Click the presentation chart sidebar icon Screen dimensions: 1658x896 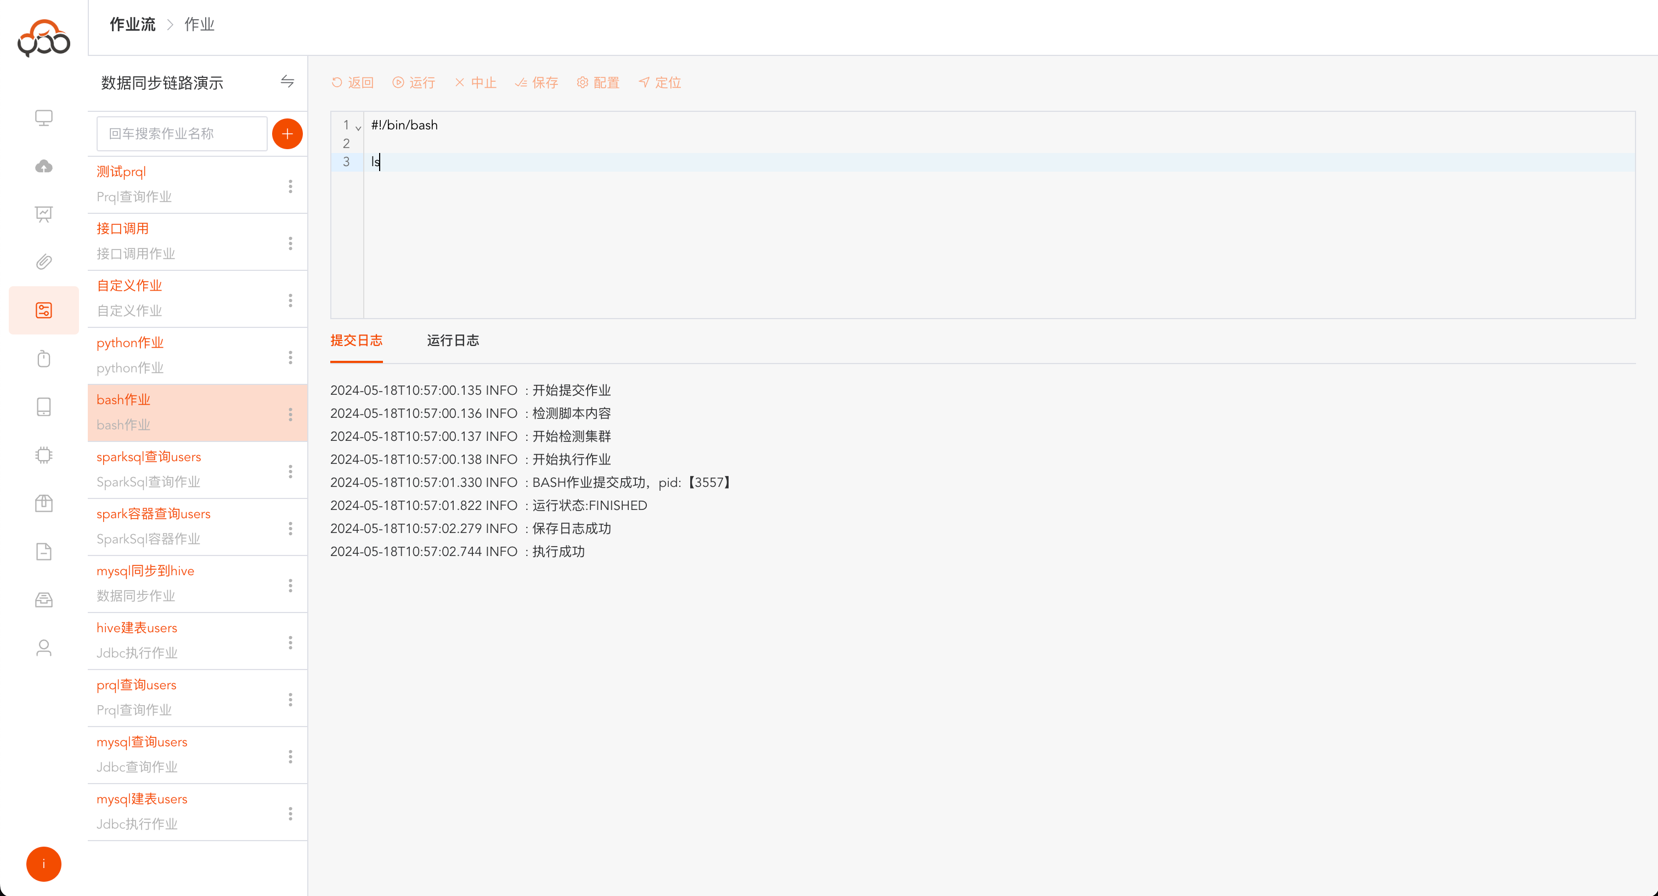tap(44, 214)
